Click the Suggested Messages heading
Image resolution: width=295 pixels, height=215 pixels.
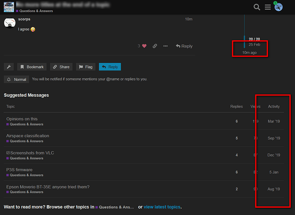[x=26, y=95]
